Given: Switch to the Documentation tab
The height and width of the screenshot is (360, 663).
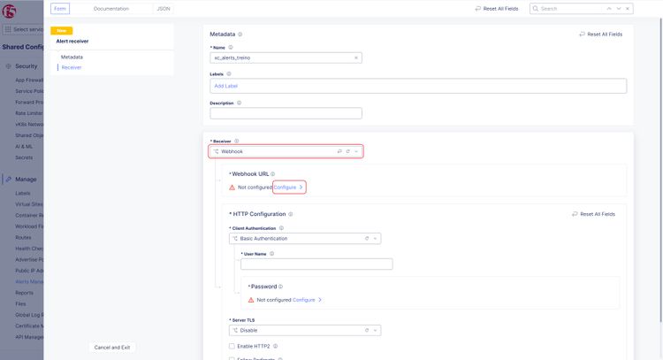Looking at the screenshot, I should pos(110,8).
